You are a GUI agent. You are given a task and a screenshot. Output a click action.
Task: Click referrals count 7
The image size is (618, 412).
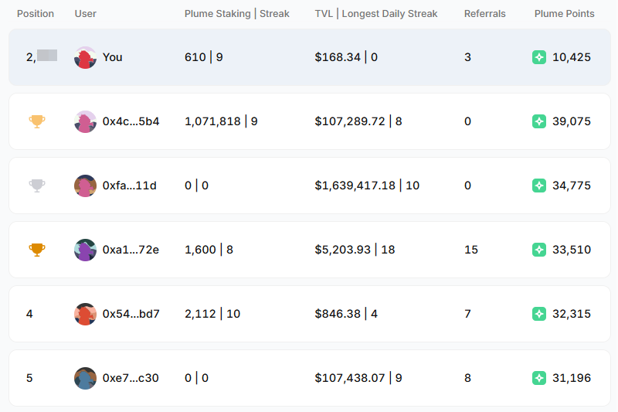(467, 314)
